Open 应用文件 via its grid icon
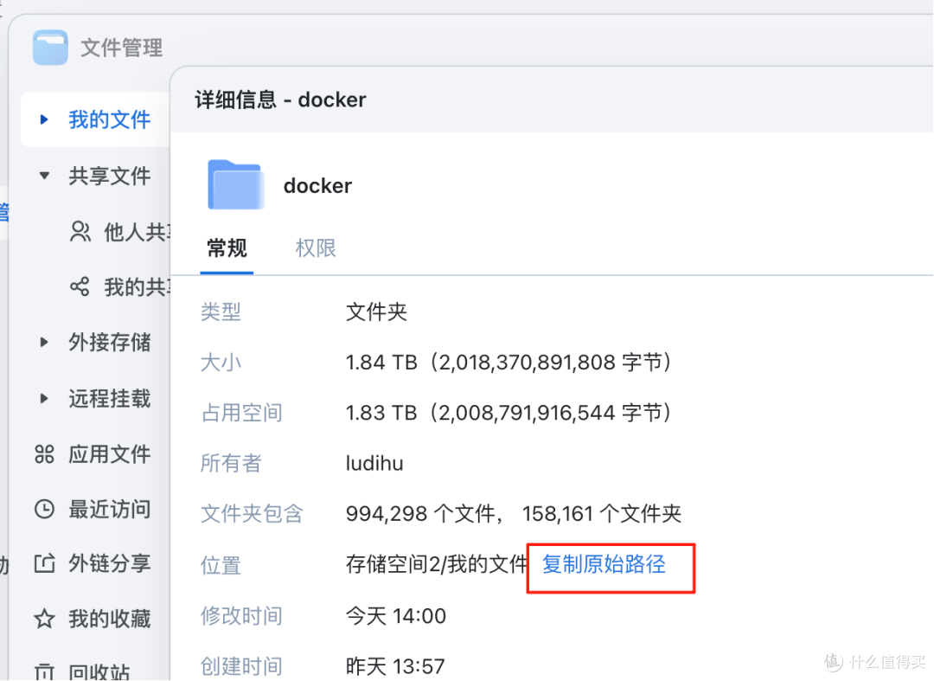934x681 pixels. pos(44,453)
